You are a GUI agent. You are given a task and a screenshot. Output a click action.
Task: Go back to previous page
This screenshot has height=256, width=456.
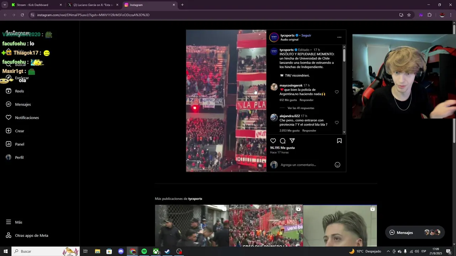(x=5, y=15)
